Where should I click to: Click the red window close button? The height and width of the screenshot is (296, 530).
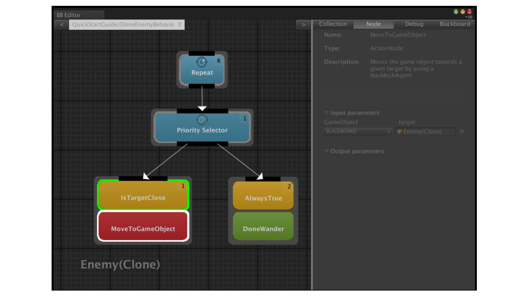click(469, 12)
